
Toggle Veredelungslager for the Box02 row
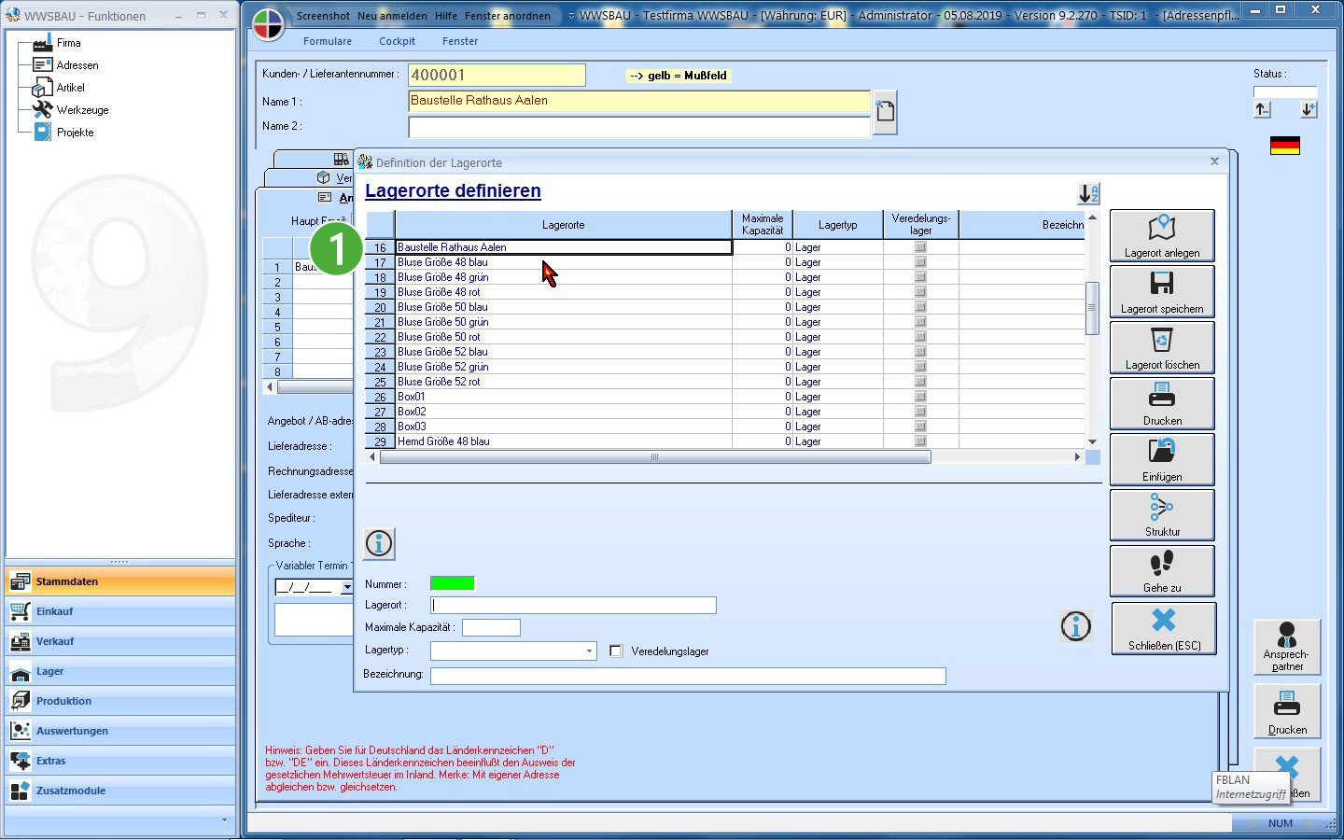coord(920,412)
